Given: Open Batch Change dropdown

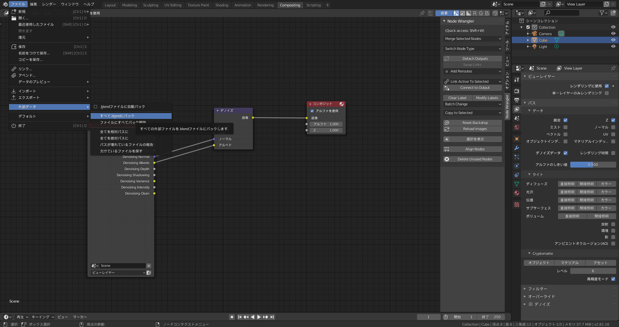Looking at the screenshot, I should [x=473, y=104].
